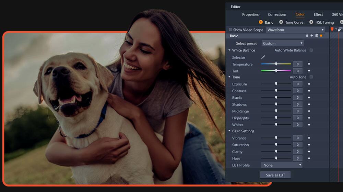Image resolution: width=343 pixels, height=192 pixels.
Task: Enable the Show Video Scope checkbox
Action: coord(230,30)
